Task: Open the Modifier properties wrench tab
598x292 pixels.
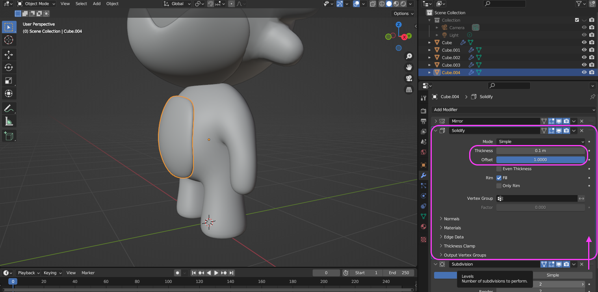Action: [423, 175]
